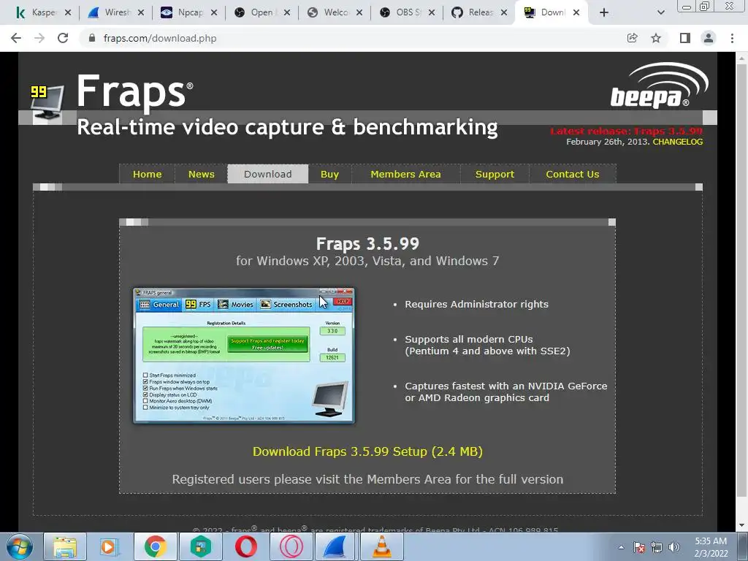
Task: Open Wireshark from taskbar
Action: pos(335,546)
